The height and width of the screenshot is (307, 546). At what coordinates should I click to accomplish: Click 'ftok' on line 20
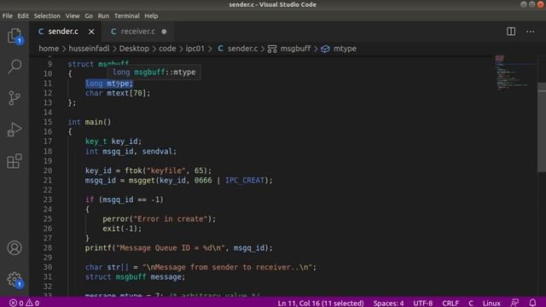[133, 171]
